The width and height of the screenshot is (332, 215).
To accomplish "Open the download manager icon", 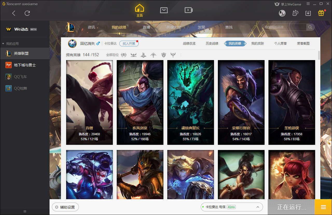I will tap(308, 13).
